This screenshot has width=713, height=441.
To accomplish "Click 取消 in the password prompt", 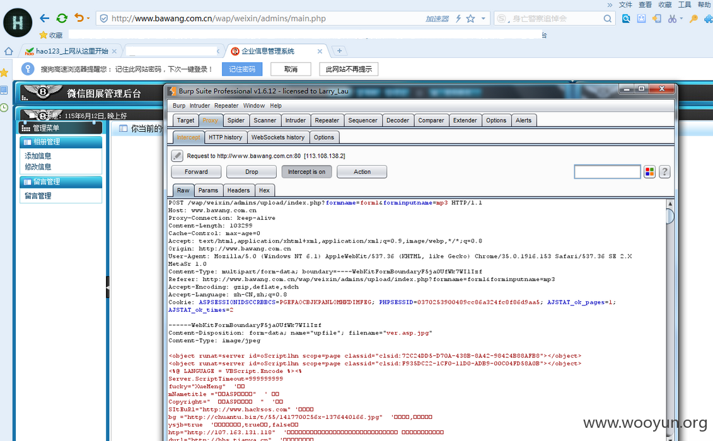I will tap(291, 69).
